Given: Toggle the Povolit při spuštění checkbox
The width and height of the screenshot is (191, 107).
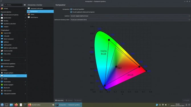Looking at the screenshot, I should click(x=71, y=9).
